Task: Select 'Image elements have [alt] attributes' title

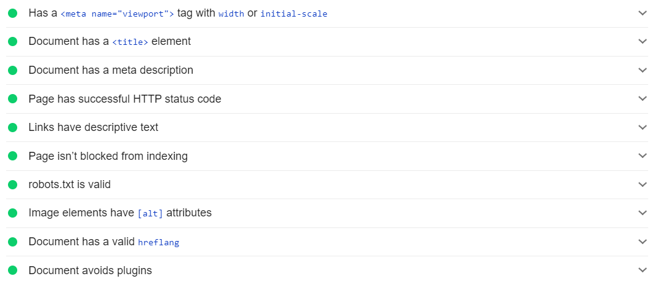Action: coord(120,213)
